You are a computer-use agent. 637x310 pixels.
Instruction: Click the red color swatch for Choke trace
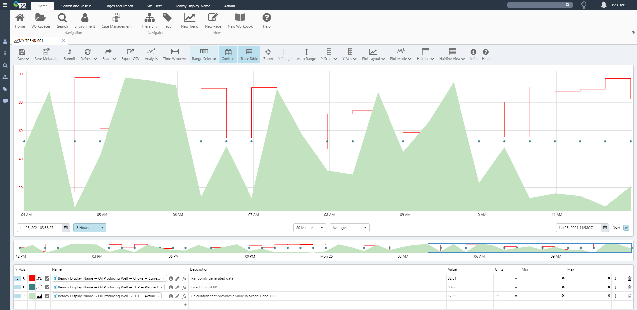pos(32,278)
